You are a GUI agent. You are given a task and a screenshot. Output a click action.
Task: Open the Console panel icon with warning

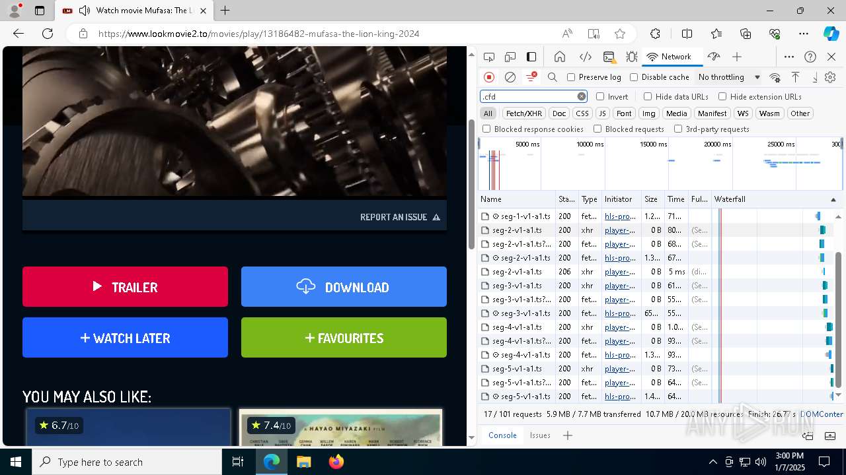(x=609, y=57)
